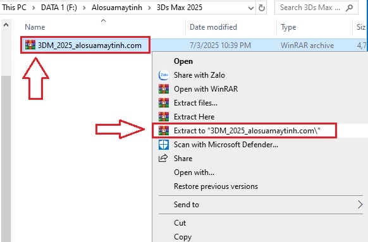Click the refresh icon in address bar

[261, 8]
